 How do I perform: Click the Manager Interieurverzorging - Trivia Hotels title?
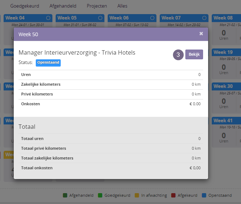tap(77, 52)
